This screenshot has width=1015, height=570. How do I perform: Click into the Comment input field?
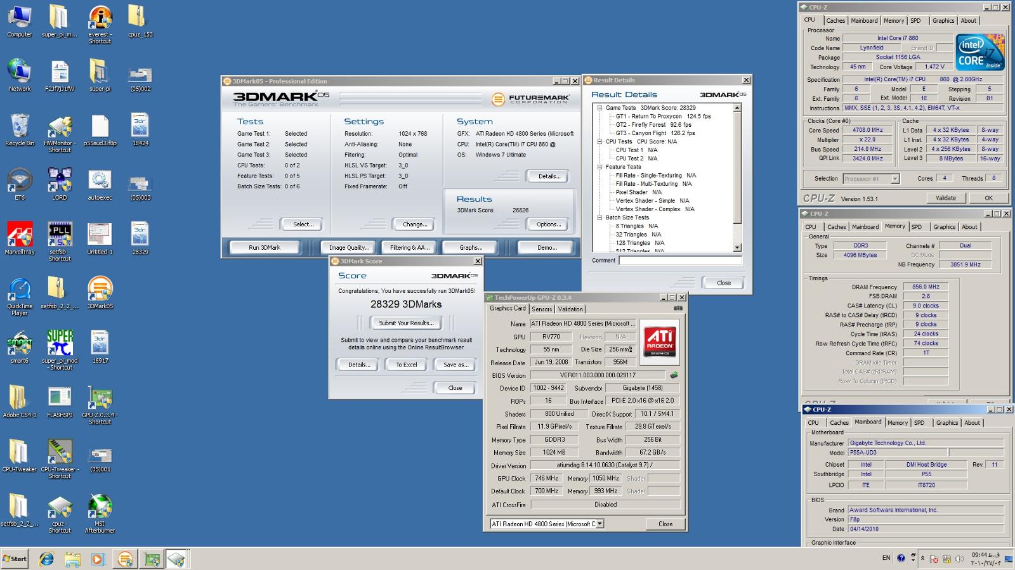point(680,260)
